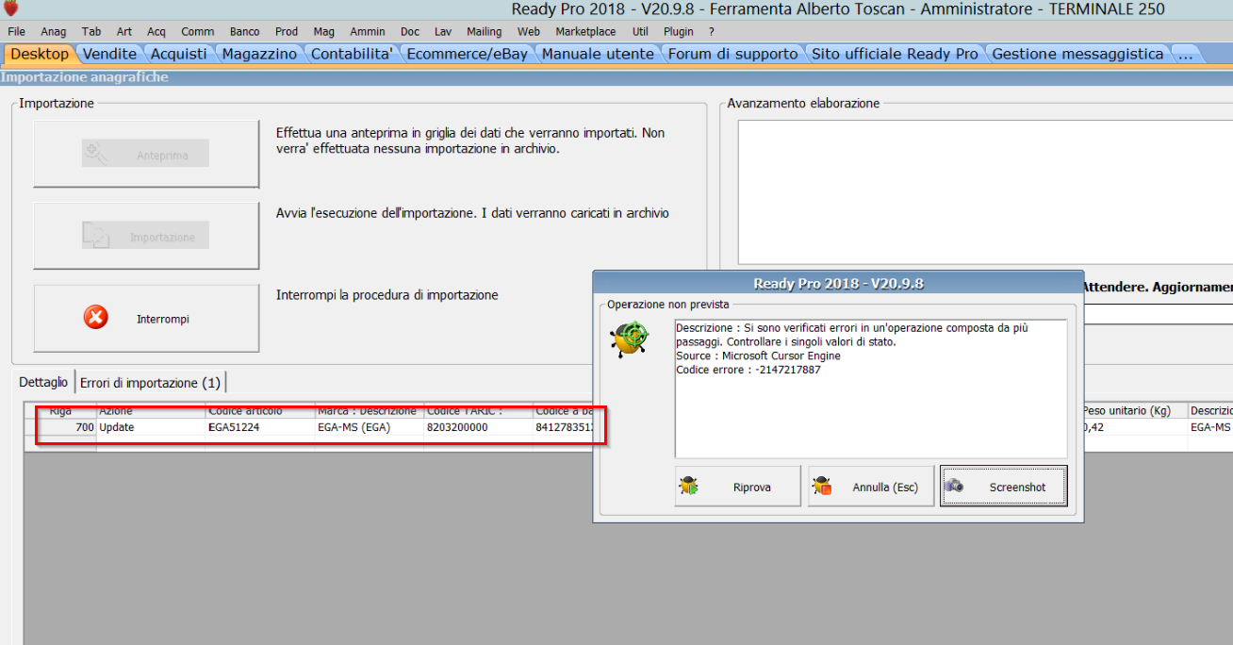Click the Peso unitario (Kg) column header
The image size is (1233, 645).
pyautogui.click(x=1133, y=411)
